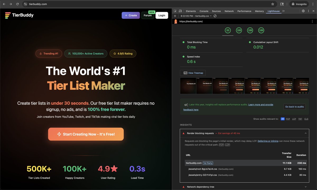Click the browser back arrow

[4, 4]
